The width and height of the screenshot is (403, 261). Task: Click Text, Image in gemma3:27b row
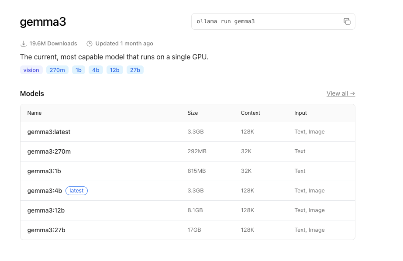pyautogui.click(x=310, y=230)
